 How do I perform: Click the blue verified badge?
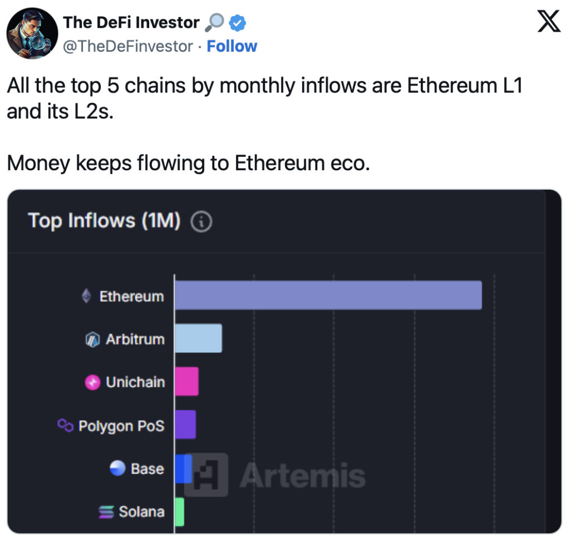[237, 23]
